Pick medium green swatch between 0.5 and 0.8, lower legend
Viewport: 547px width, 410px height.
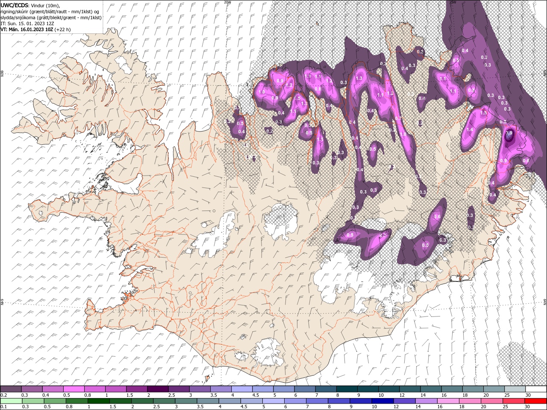(55, 401)
